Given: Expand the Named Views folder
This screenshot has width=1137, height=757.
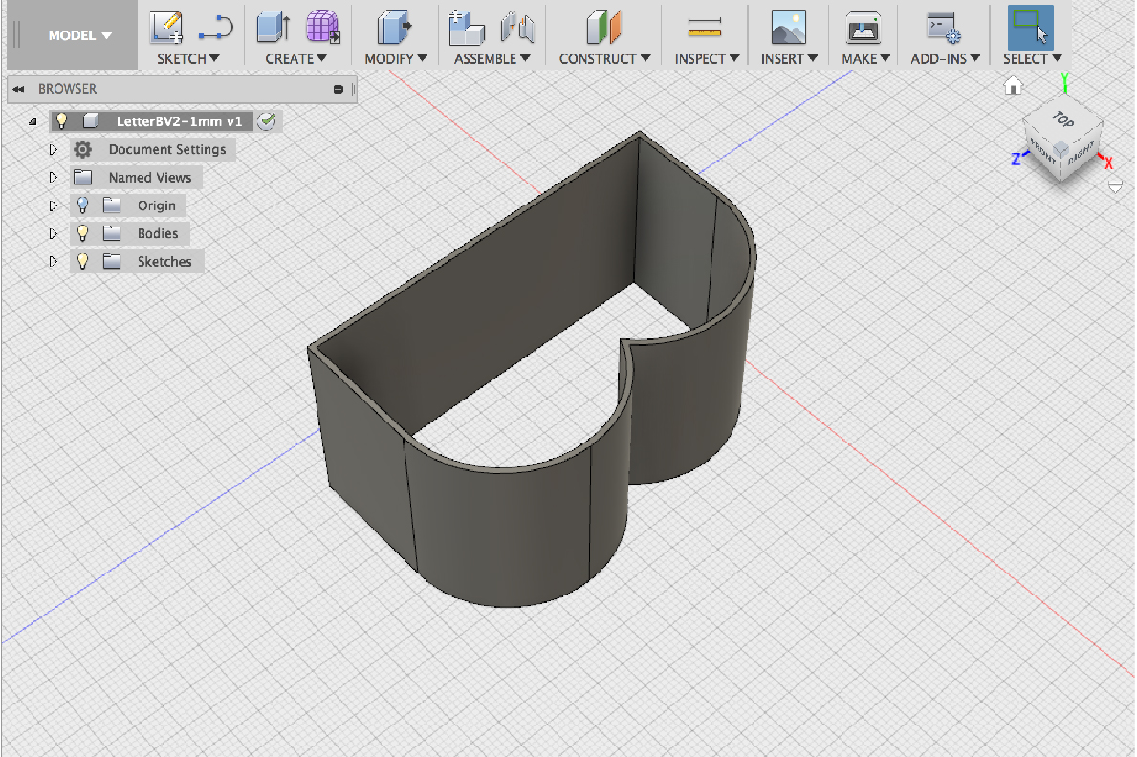Looking at the screenshot, I should tap(54, 178).
